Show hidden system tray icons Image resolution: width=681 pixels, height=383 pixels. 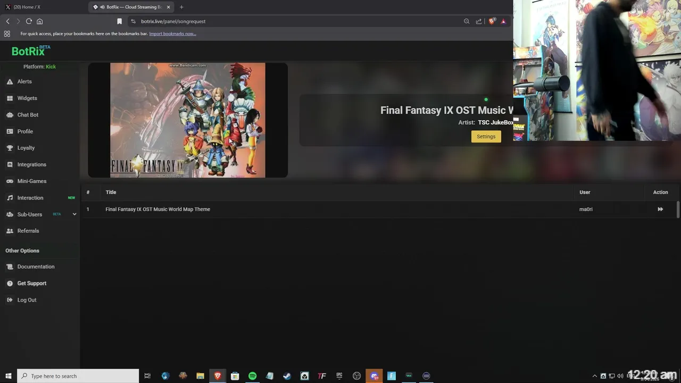(595, 376)
